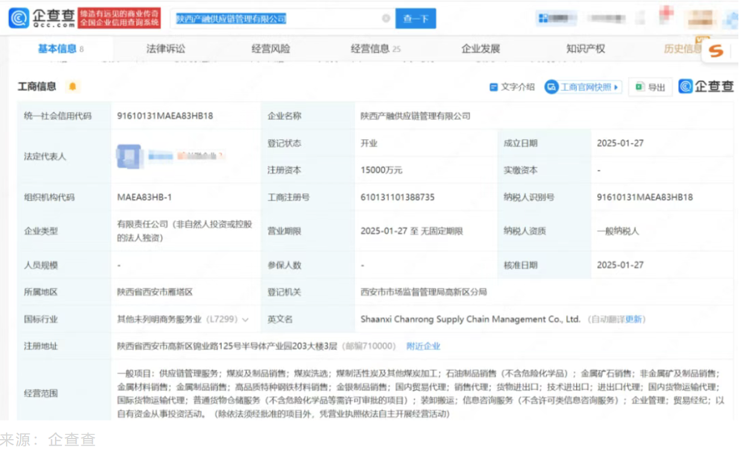Click the 工商信息 section heading
Screen dimensions: 742x456
[x=37, y=87]
